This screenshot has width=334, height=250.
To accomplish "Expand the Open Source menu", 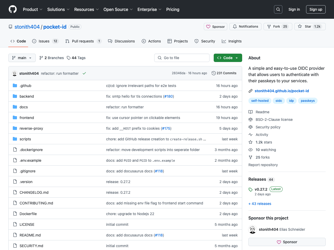I will coord(118,9).
